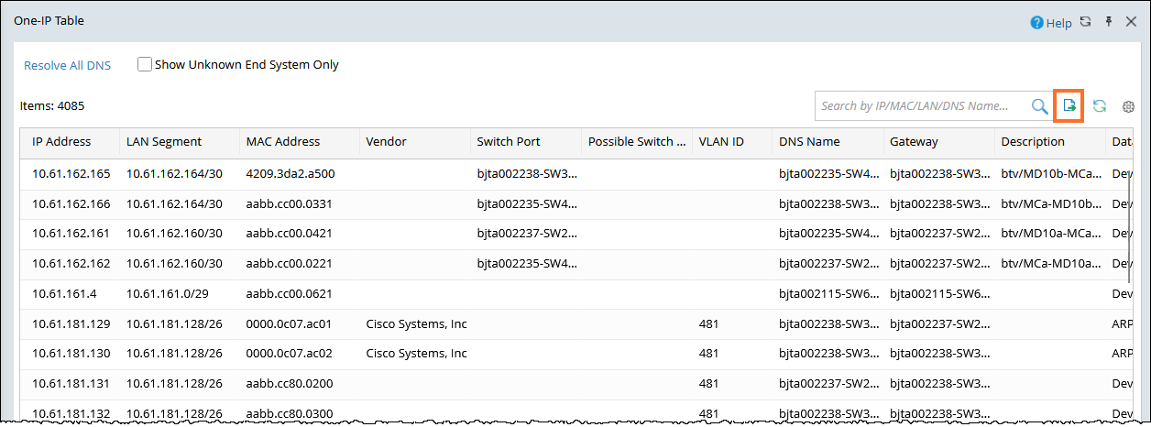
Task: Click the VLAN ID column header
Action: coord(721,142)
